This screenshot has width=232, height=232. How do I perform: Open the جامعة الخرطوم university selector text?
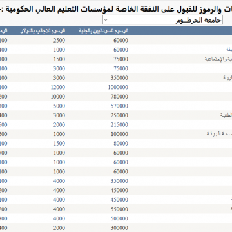point(198,20)
